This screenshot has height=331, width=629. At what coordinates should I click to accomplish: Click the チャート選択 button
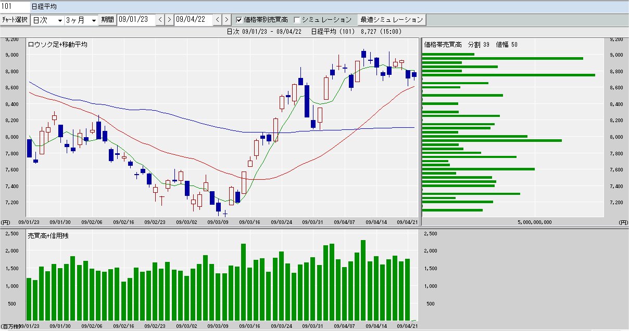15,20
